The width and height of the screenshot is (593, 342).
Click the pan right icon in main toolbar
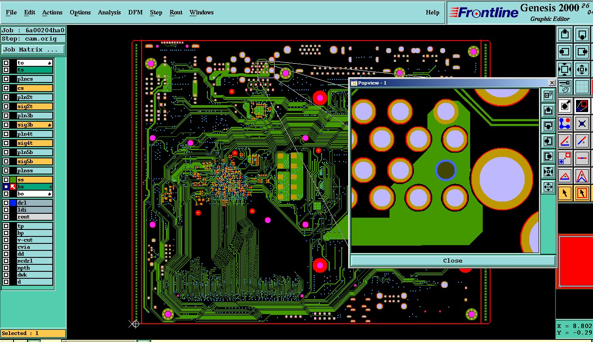click(x=582, y=51)
